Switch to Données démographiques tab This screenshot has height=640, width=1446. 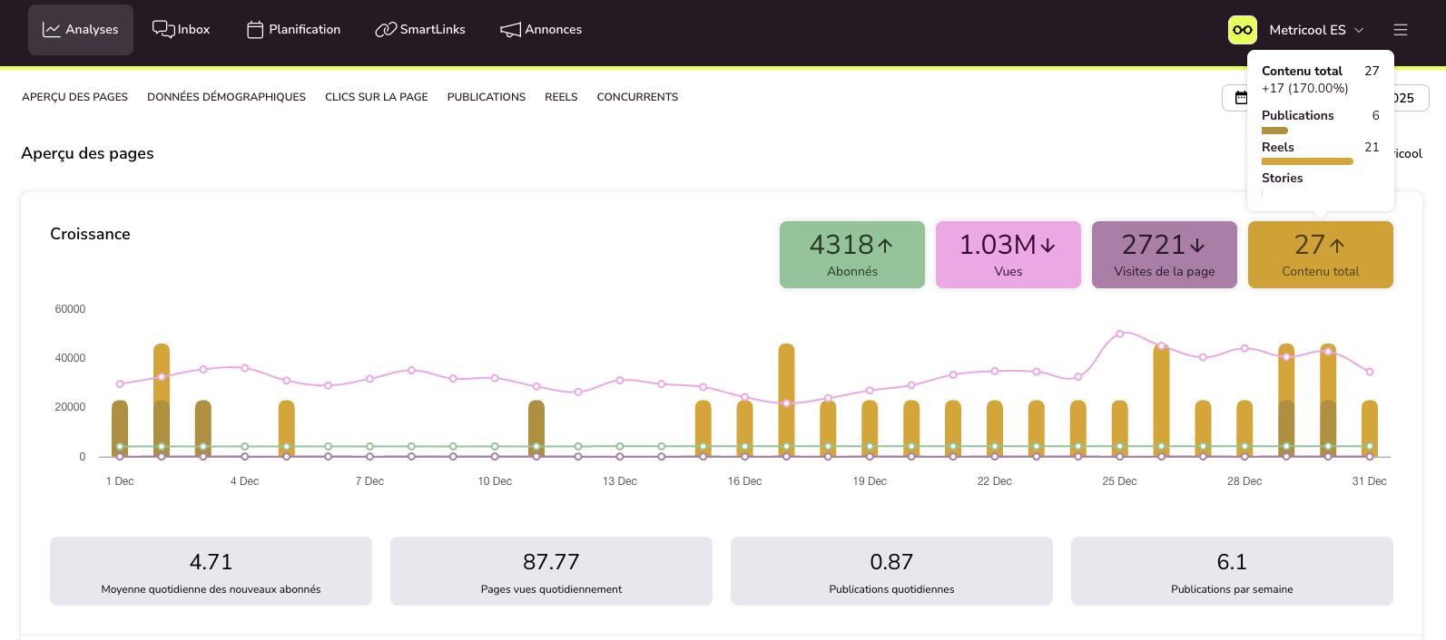tap(226, 97)
